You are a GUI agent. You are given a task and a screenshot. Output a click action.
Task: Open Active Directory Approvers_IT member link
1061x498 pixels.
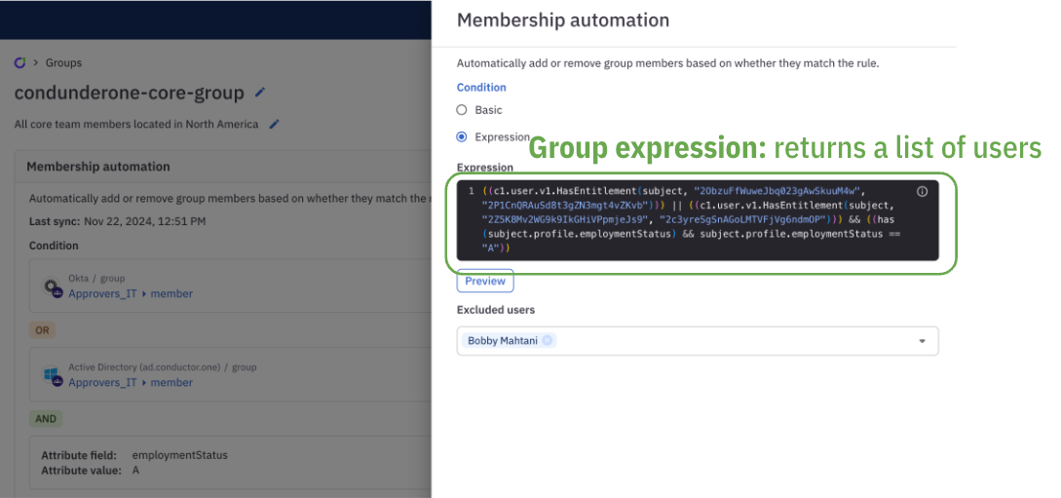(x=131, y=383)
